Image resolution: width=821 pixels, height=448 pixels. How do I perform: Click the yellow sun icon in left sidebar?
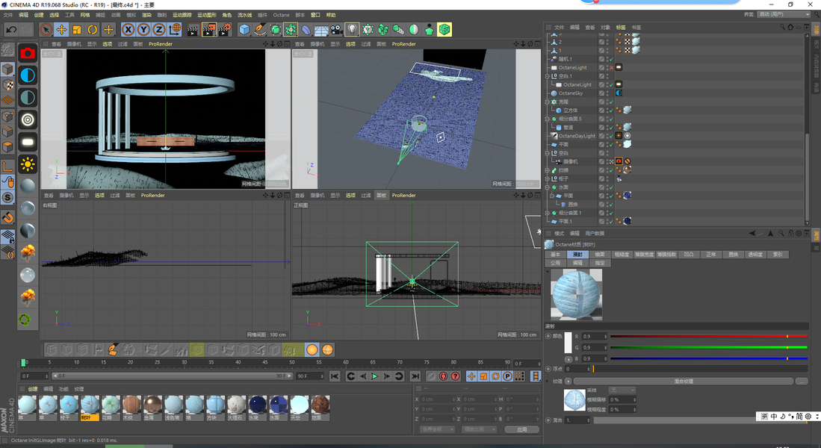click(28, 164)
